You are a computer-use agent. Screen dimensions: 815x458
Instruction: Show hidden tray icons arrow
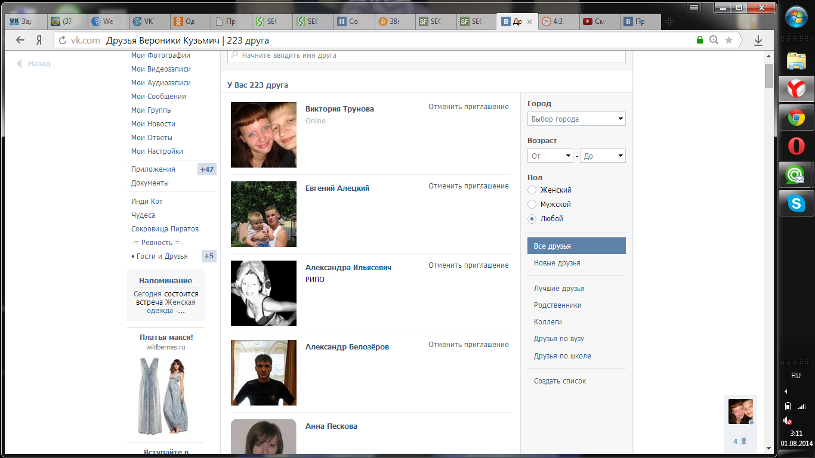click(786, 392)
